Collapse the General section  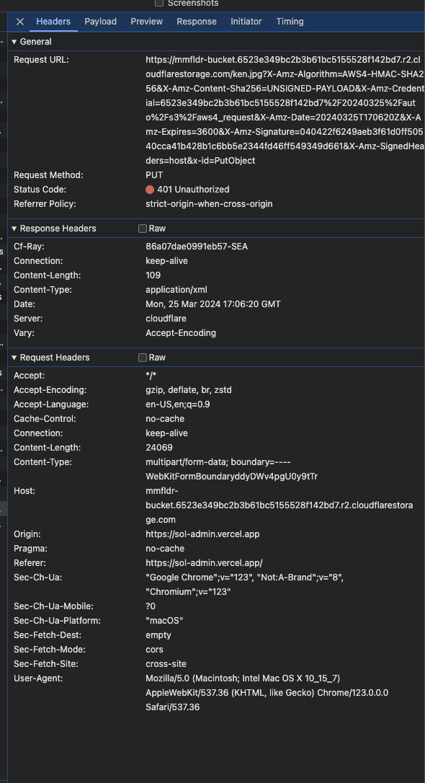(x=14, y=41)
